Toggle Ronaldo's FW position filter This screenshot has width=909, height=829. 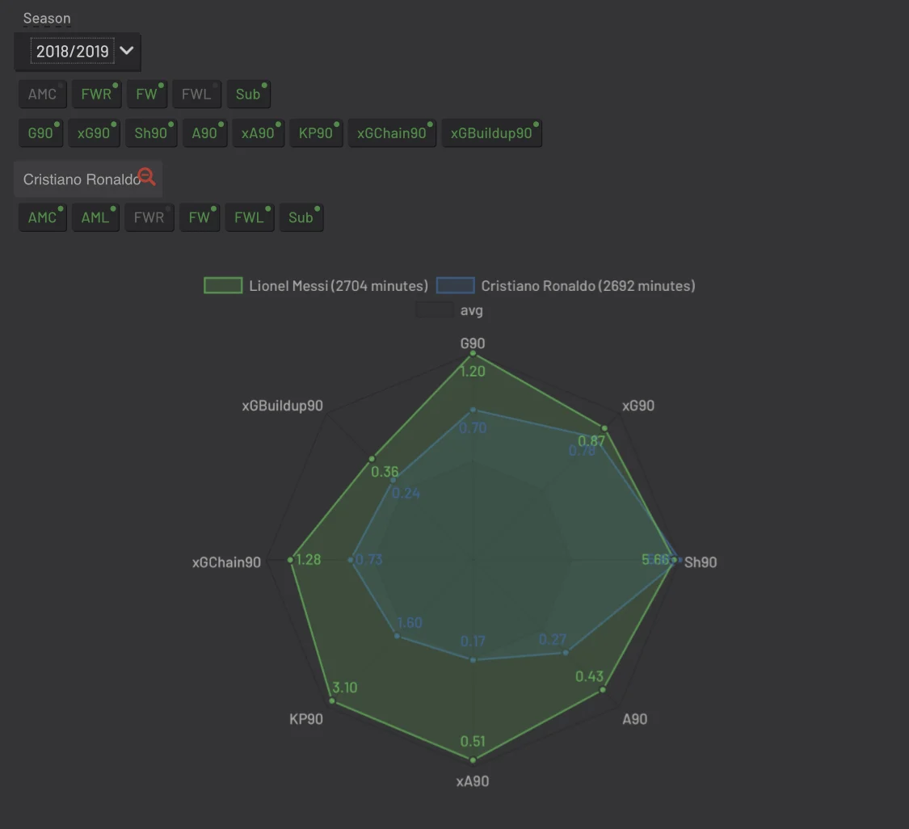pyautogui.click(x=200, y=217)
